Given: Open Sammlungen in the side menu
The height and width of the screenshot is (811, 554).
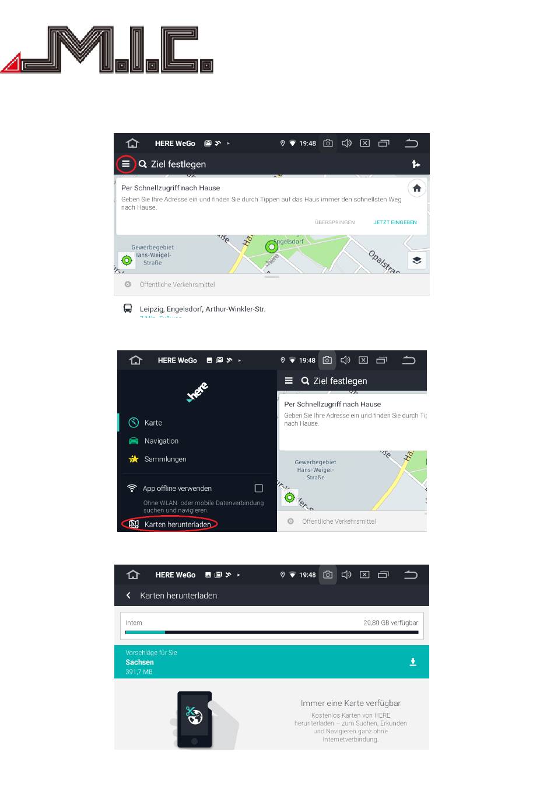Looking at the screenshot, I should [166, 459].
